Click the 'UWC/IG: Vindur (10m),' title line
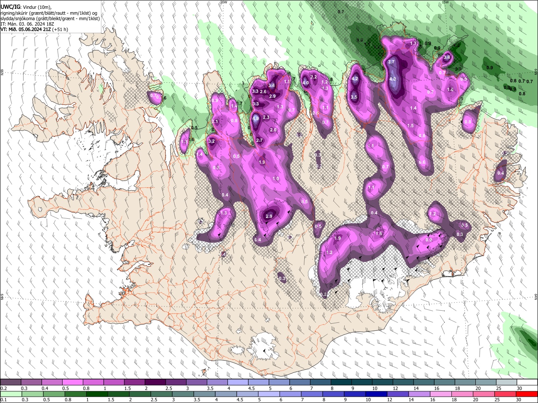538x403 pixels. (x=26, y=7)
